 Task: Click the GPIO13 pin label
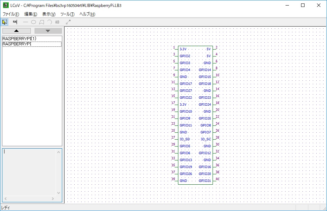[186, 160]
